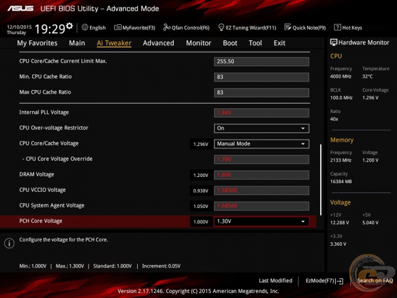Click Last Modified button
The width and height of the screenshot is (397, 298).
point(275,281)
